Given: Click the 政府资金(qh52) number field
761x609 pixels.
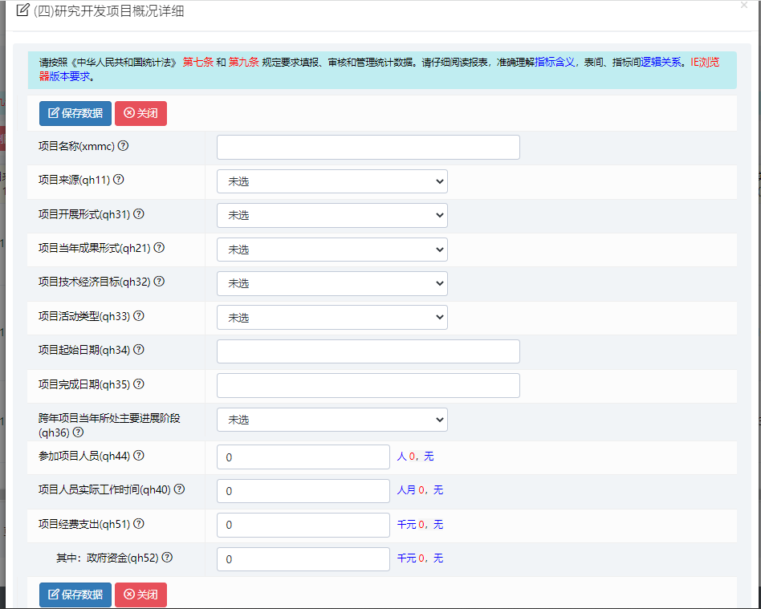Looking at the screenshot, I should (x=303, y=559).
